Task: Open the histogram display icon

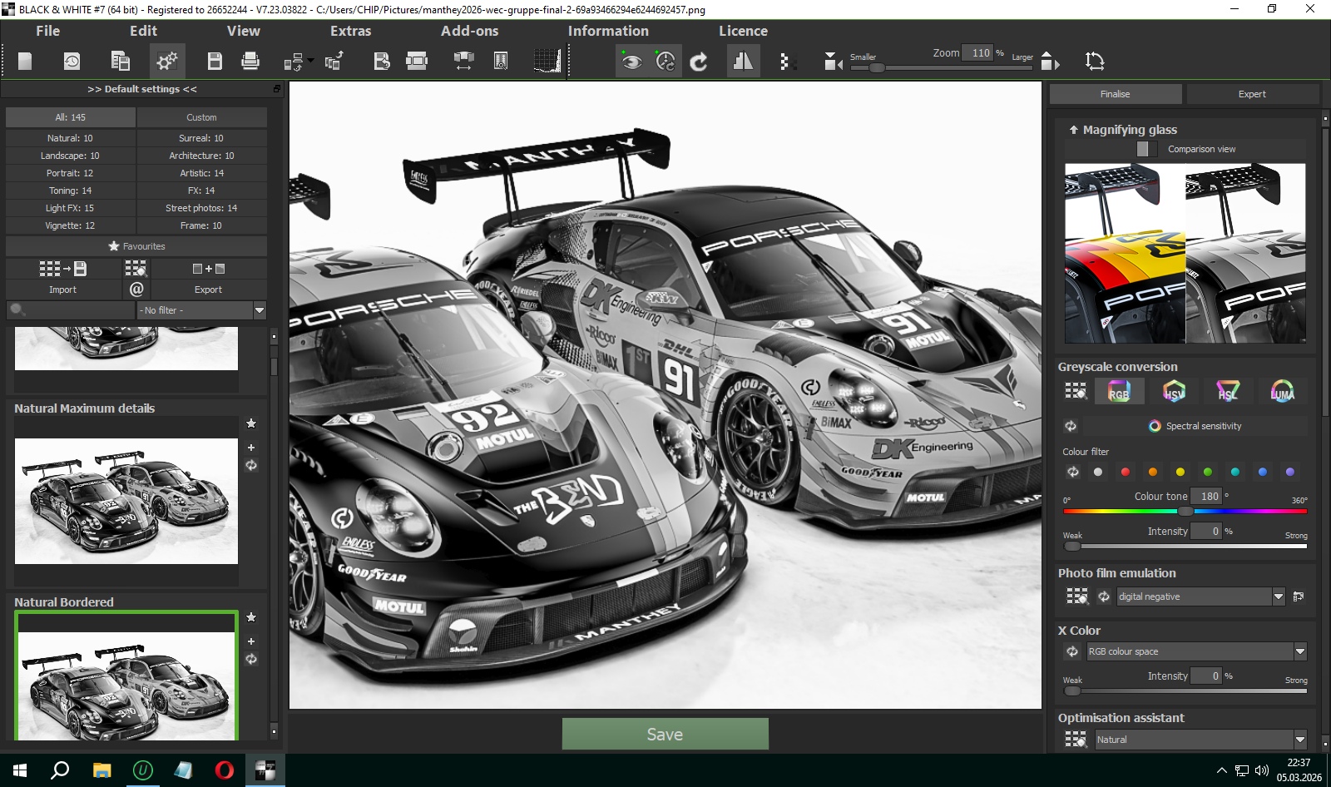Action: 547,61
